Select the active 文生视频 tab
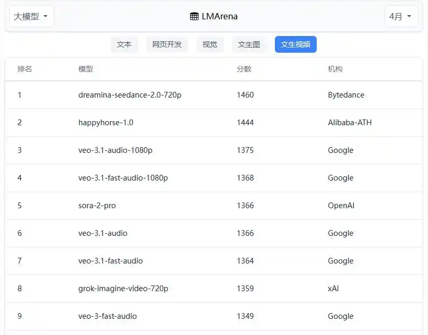Viewport: 428px width, 335px height. point(296,44)
